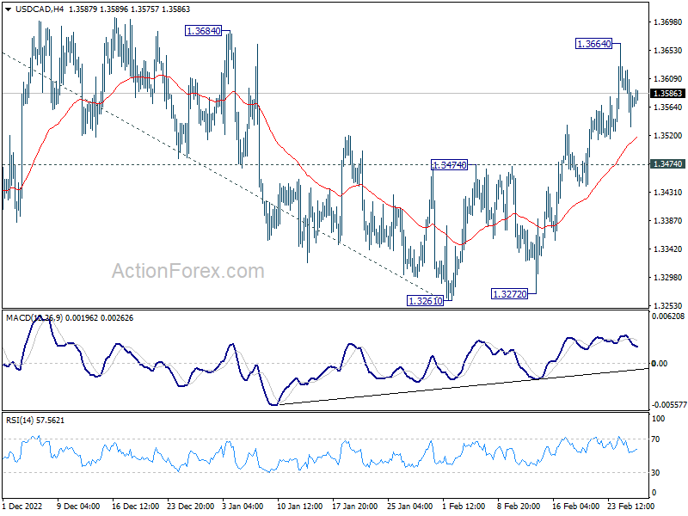
Task: Click the 1.36840 price high label
Action: 204,31
